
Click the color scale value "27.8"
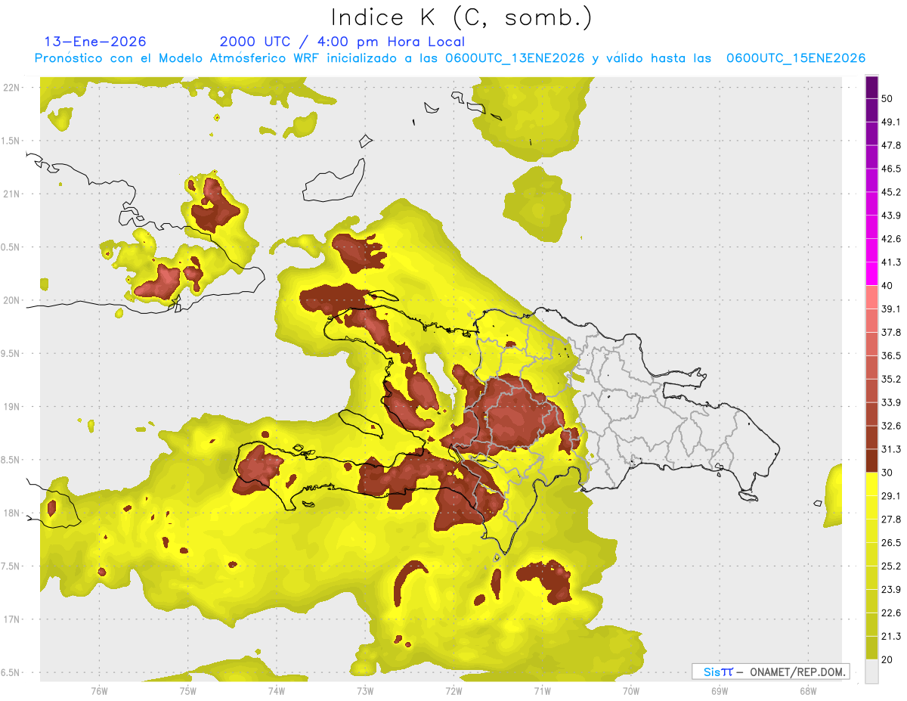pyautogui.click(x=891, y=520)
